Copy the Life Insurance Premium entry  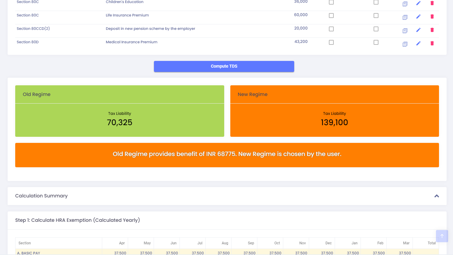(405, 17)
